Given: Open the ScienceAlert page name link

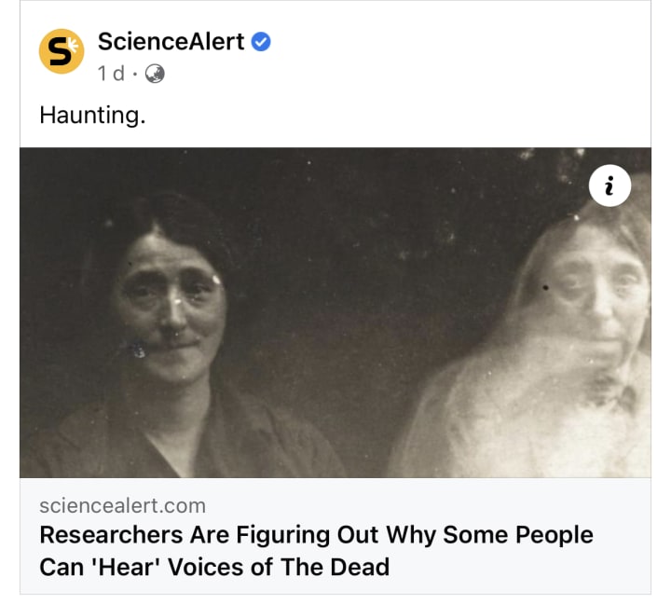Looking at the screenshot, I should 171,42.
